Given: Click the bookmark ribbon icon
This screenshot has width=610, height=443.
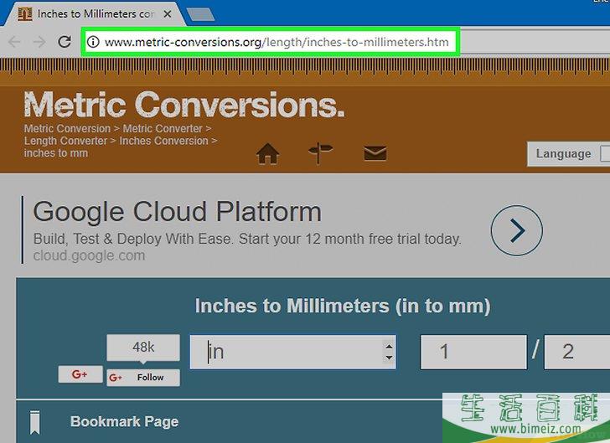Looking at the screenshot, I should click(35, 421).
